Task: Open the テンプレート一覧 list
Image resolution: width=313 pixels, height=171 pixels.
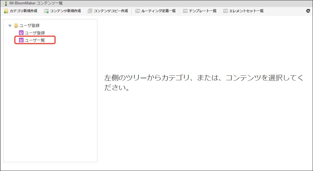Action: click(x=200, y=11)
